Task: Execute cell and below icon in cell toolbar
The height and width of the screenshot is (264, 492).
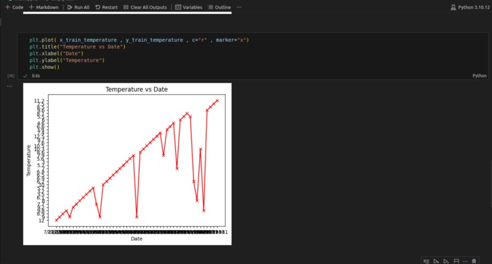Action: pyautogui.click(x=446, y=261)
